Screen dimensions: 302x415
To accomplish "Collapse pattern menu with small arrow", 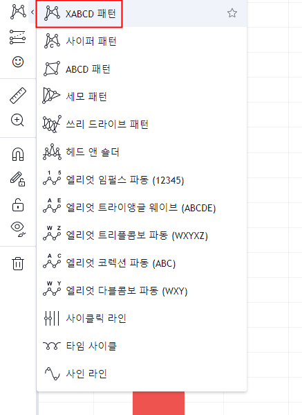I will (32, 12).
